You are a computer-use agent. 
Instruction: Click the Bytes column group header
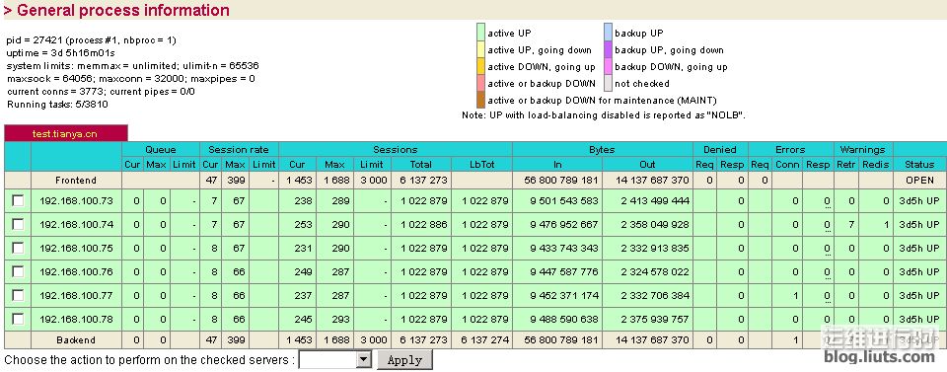tap(602, 149)
